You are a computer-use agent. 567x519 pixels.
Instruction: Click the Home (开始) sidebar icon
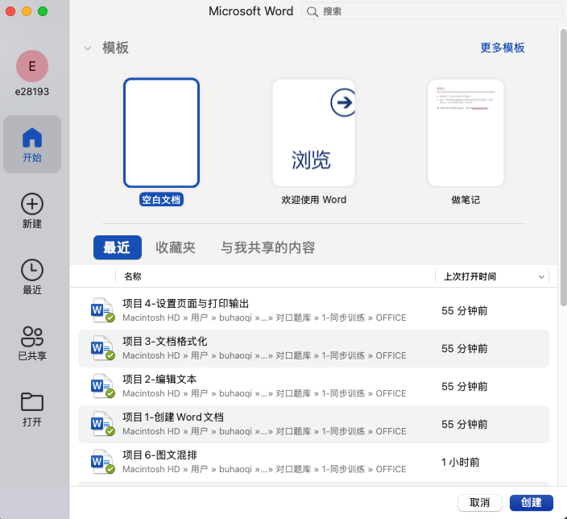[x=32, y=137]
